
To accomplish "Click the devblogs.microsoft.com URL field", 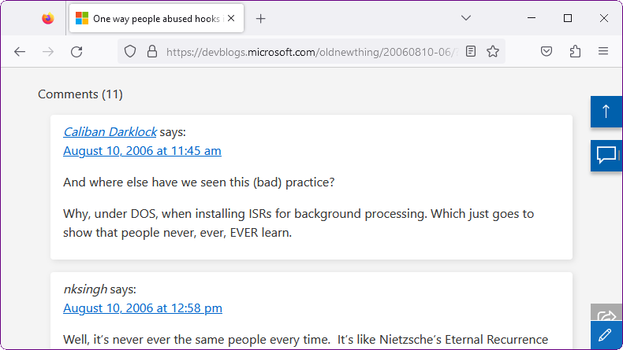I will click(311, 52).
